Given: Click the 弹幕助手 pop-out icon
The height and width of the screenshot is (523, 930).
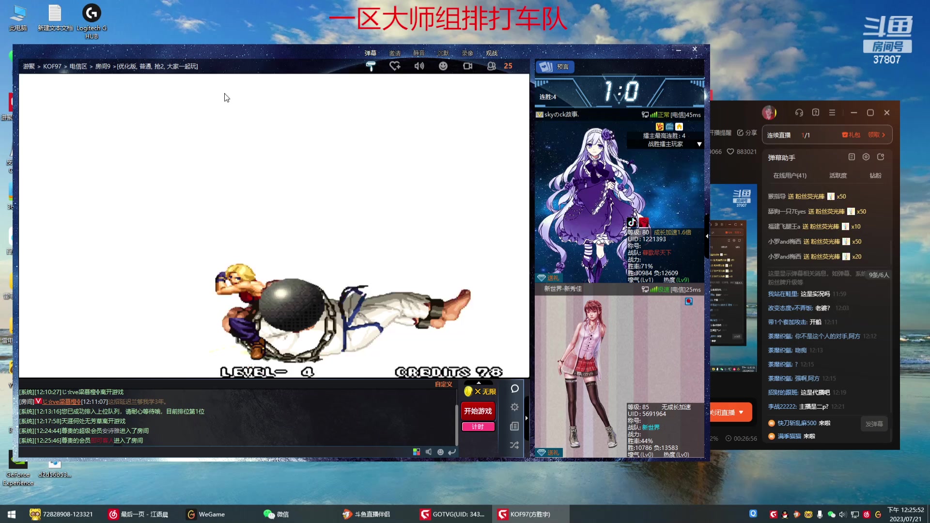Looking at the screenshot, I should [x=881, y=157].
